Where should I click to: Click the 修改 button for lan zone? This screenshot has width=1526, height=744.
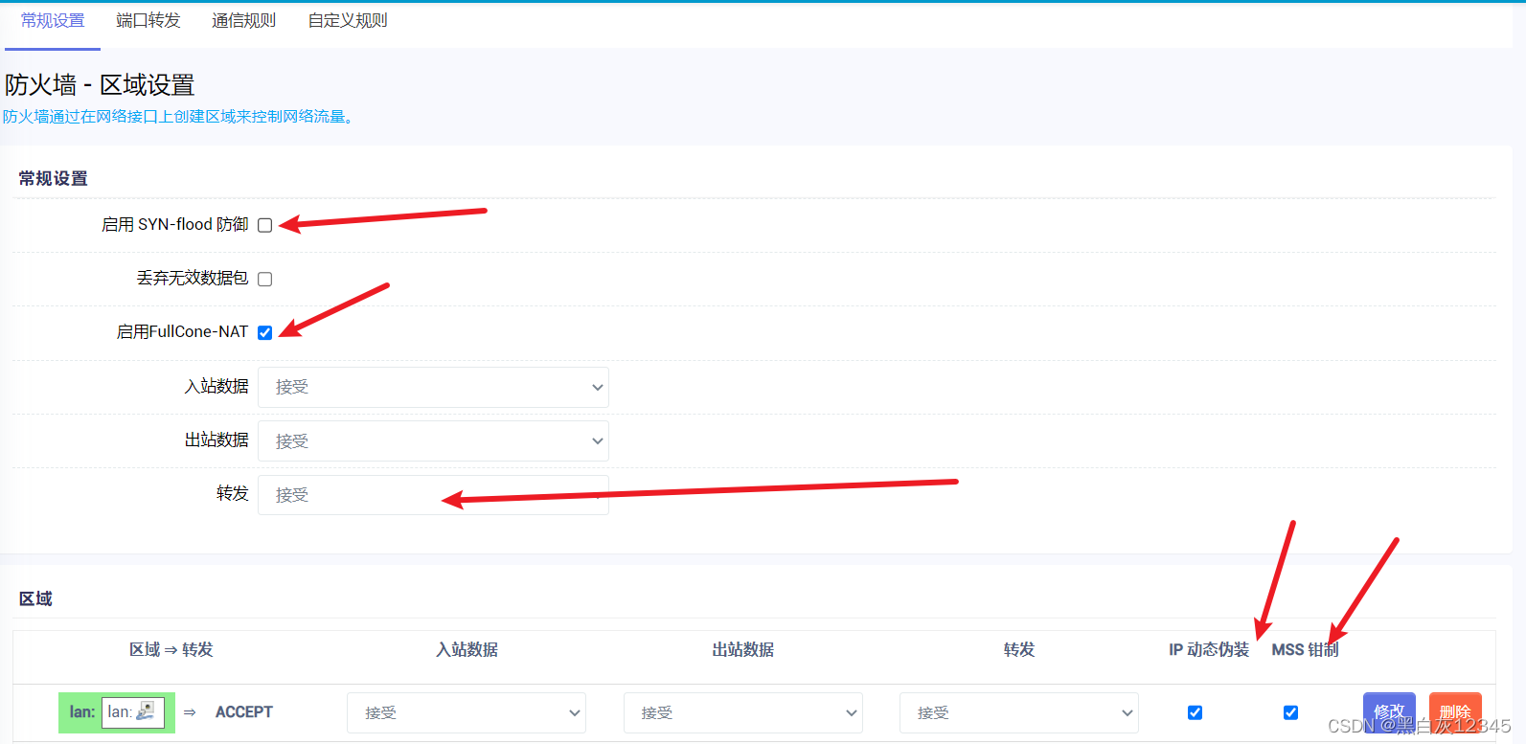1389,711
